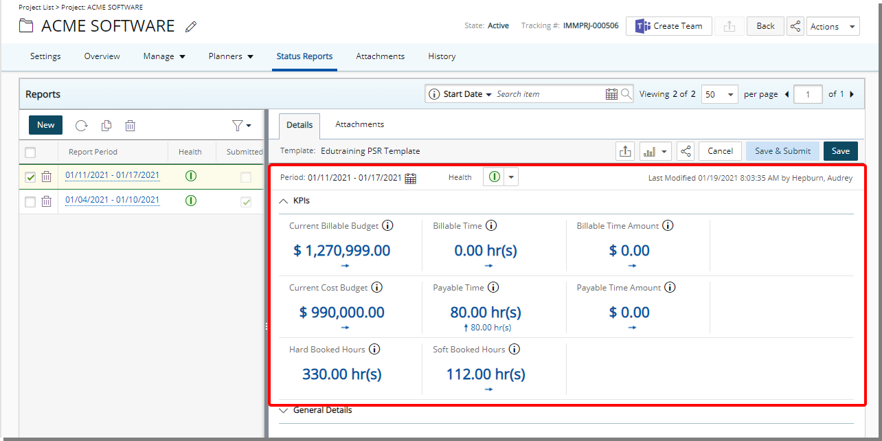This screenshot has height=441, width=882.
Task: Click the Cancel button
Action: 720,151
